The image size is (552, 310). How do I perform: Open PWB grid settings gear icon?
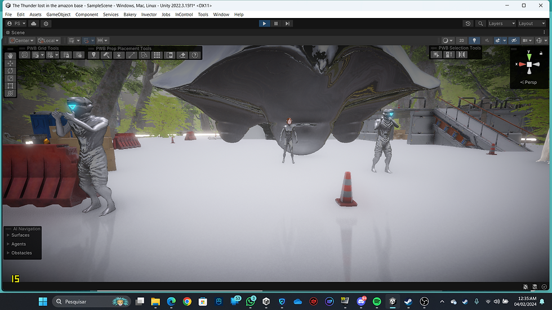tap(79, 55)
